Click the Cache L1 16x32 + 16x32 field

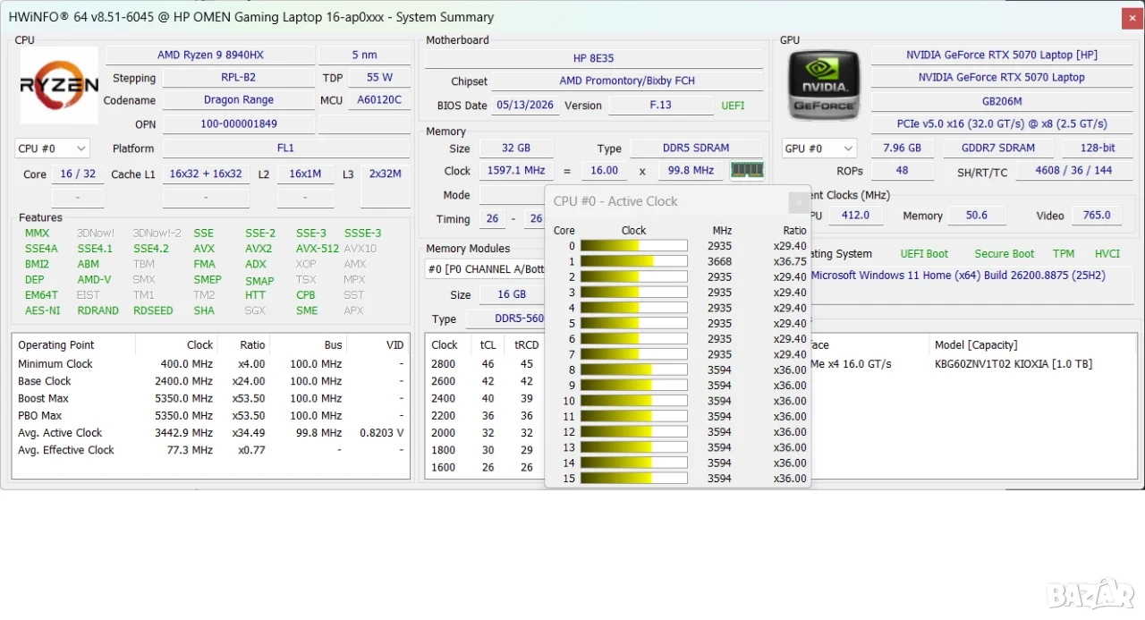pyautogui.click(x=206, y=174)
